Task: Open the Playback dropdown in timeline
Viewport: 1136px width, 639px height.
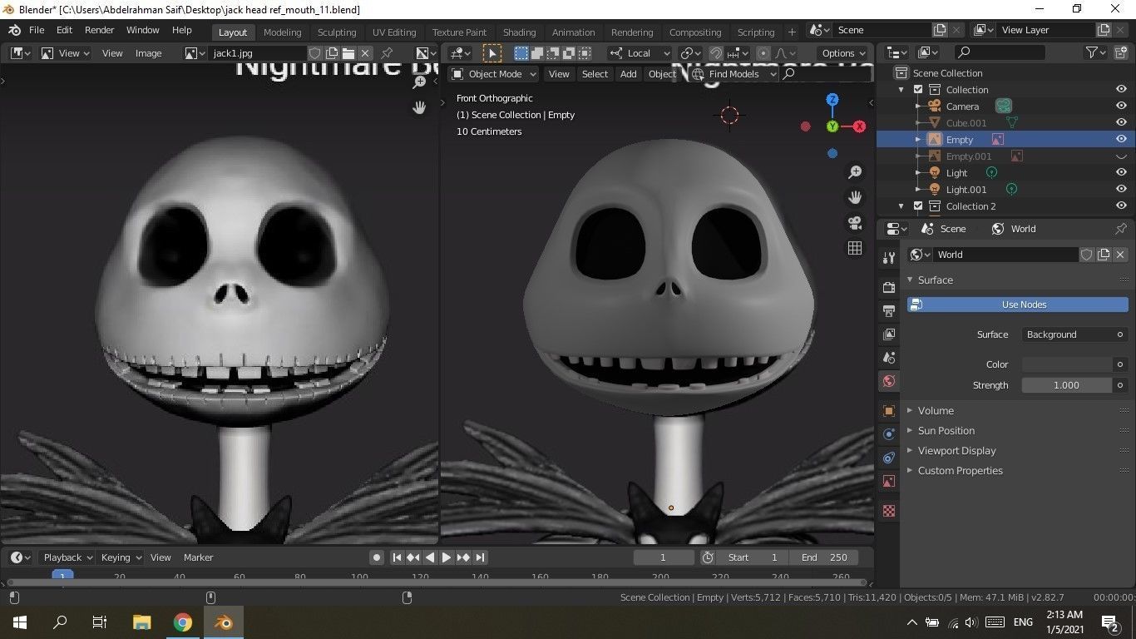Action: (68, 557)
